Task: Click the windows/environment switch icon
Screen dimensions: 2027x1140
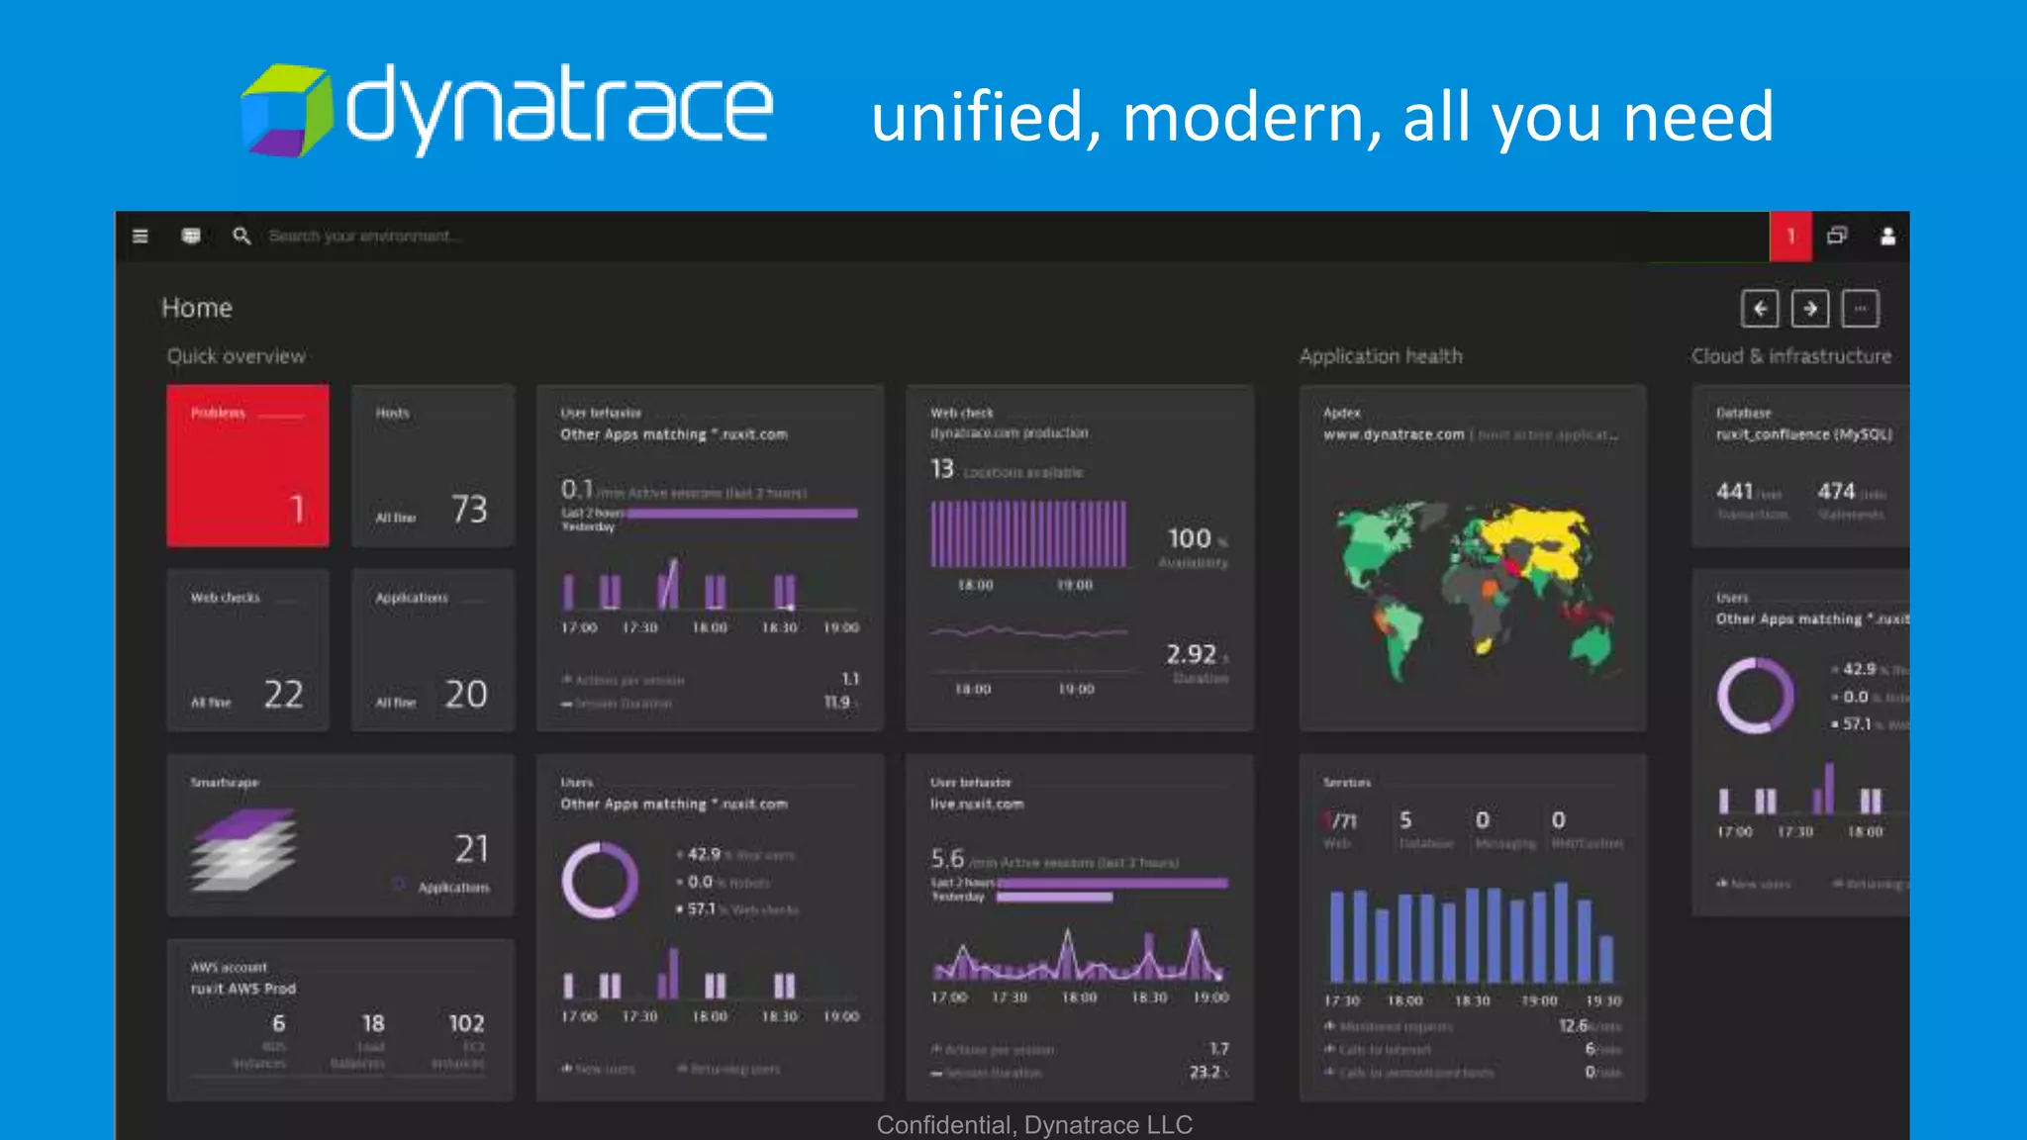Action: coord(1837,236)
